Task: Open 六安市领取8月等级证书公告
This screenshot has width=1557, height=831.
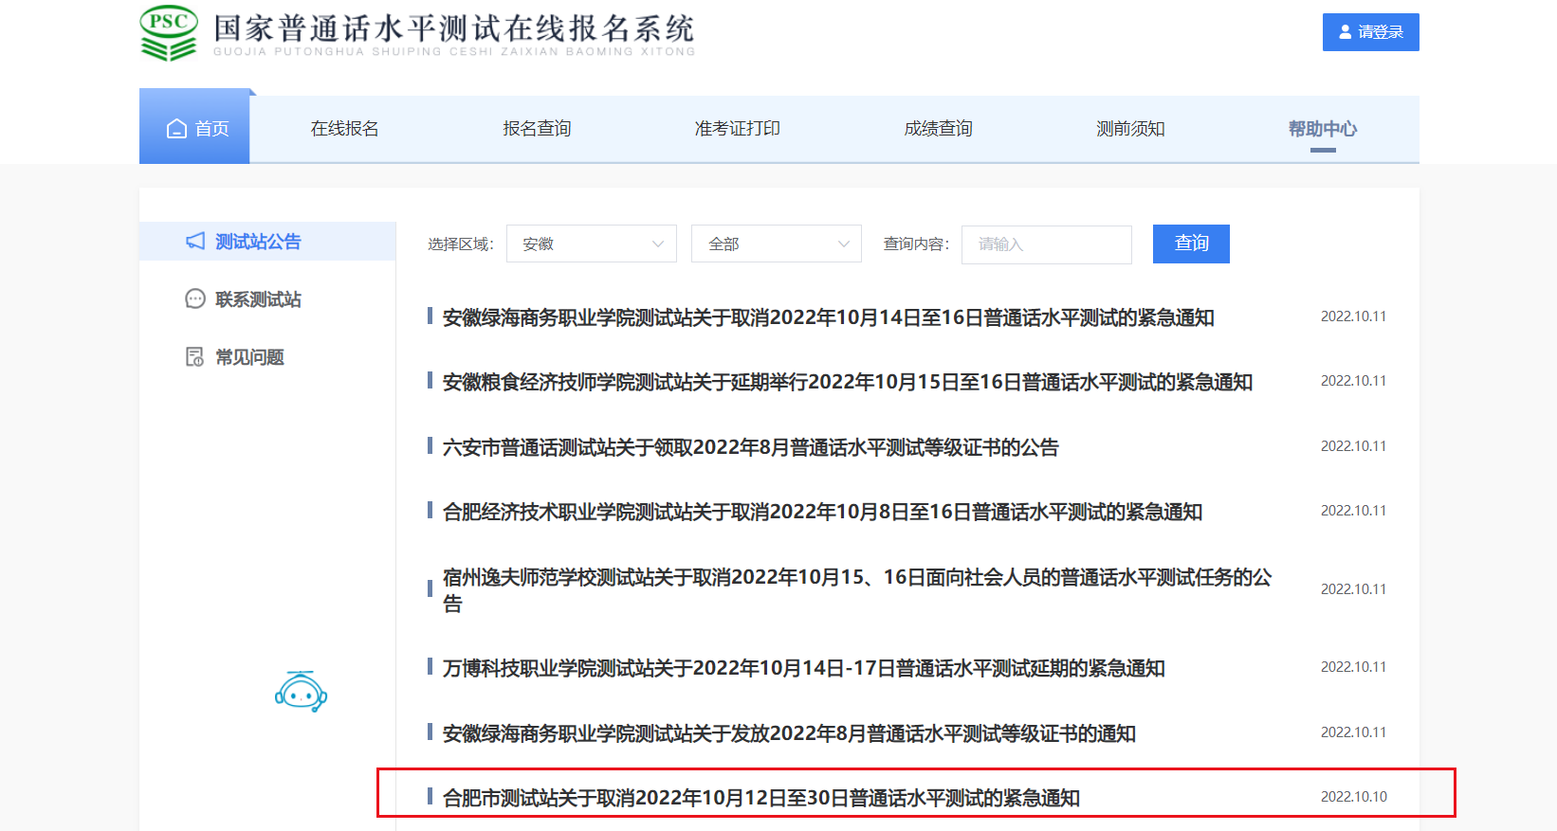Action: pos(750,447)
